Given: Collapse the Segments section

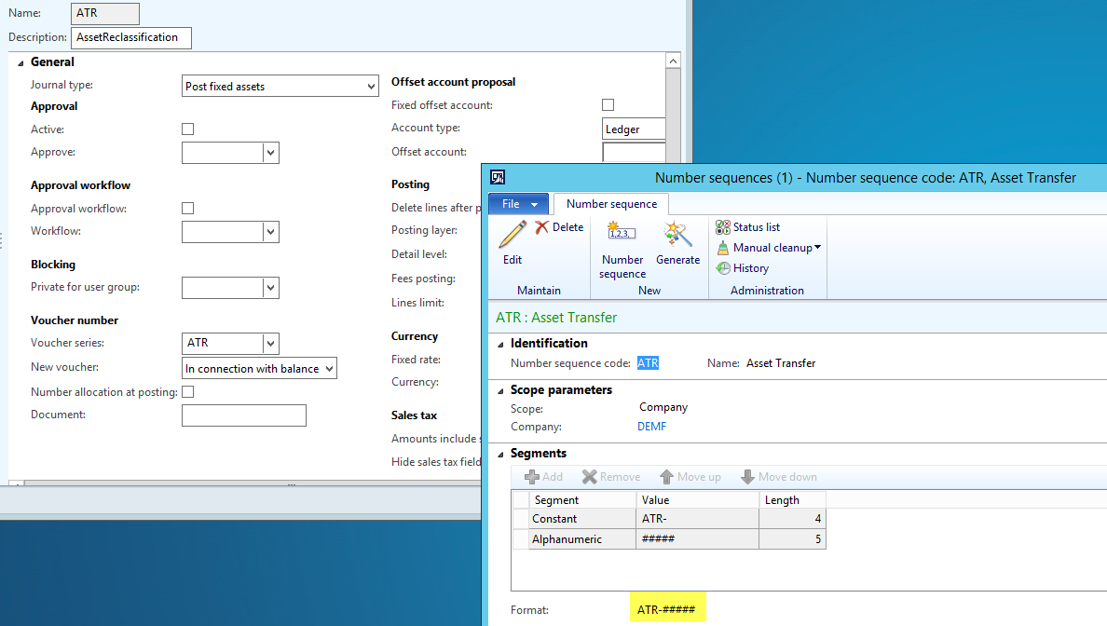Looking at the screenshot, I should 499,454.
